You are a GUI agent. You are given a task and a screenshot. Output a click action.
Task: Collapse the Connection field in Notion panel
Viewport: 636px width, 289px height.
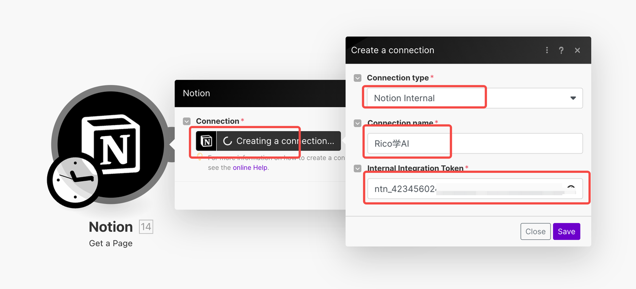pyautogui.click(x=186, y=121)
